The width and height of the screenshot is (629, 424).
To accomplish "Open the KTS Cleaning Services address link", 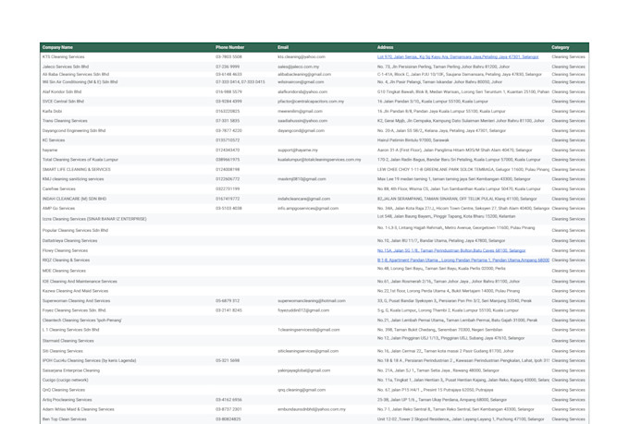I will coord(458,57).
